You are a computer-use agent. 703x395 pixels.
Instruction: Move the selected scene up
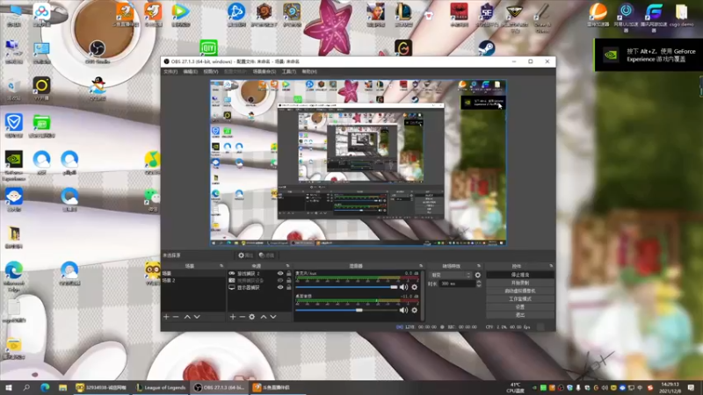click(x=187, y=317)
